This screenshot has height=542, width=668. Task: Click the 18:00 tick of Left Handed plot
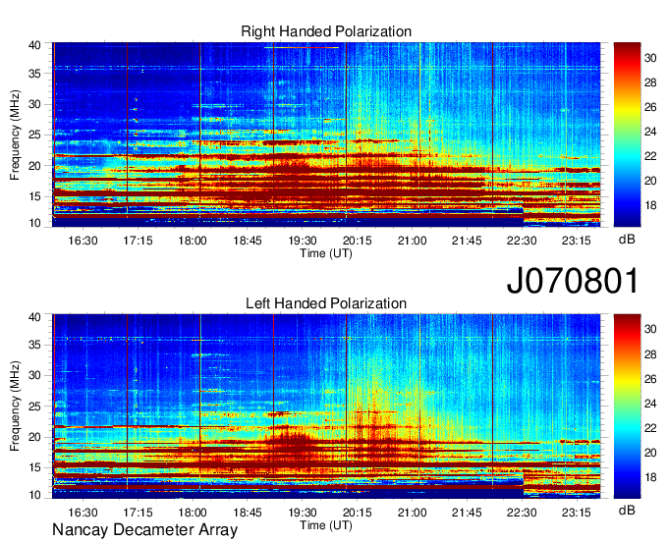(193, 513)
